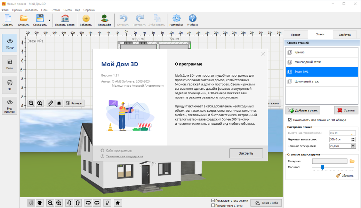Orbit the 3D view with the first horizontal rotation icon
Screen dimensions: 361x208
click(88, 203)
